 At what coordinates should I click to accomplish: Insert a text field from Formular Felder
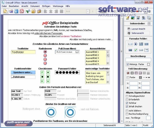click(130, 44)
